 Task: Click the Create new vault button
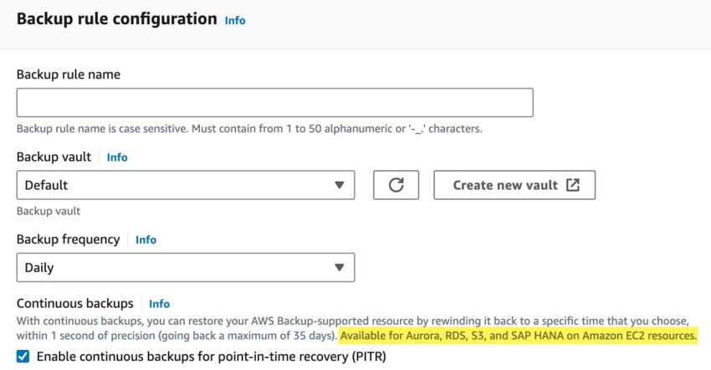pyautogui.click(x=514, y=185)
